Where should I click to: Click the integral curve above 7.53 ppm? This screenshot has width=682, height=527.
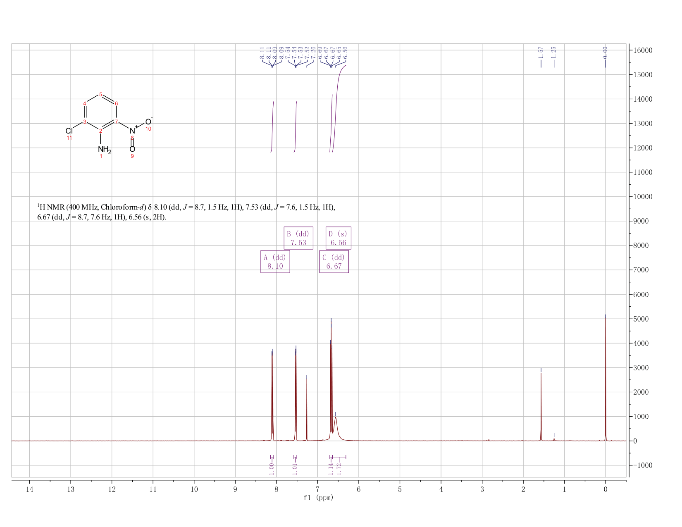(x=296, y=126)
